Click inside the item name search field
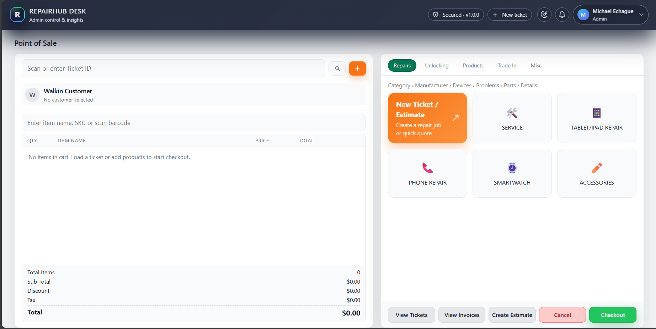The width and height of the screenshot is (656, 329). coord(194,122)
